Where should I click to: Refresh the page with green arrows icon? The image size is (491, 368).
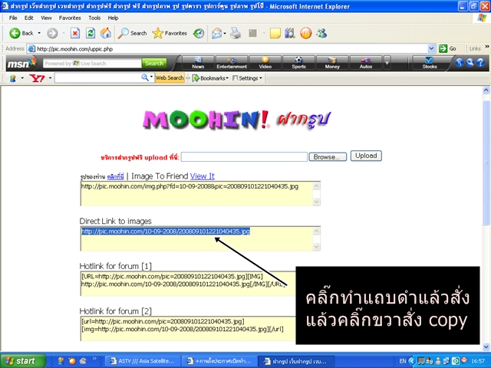tap(91, 33)
